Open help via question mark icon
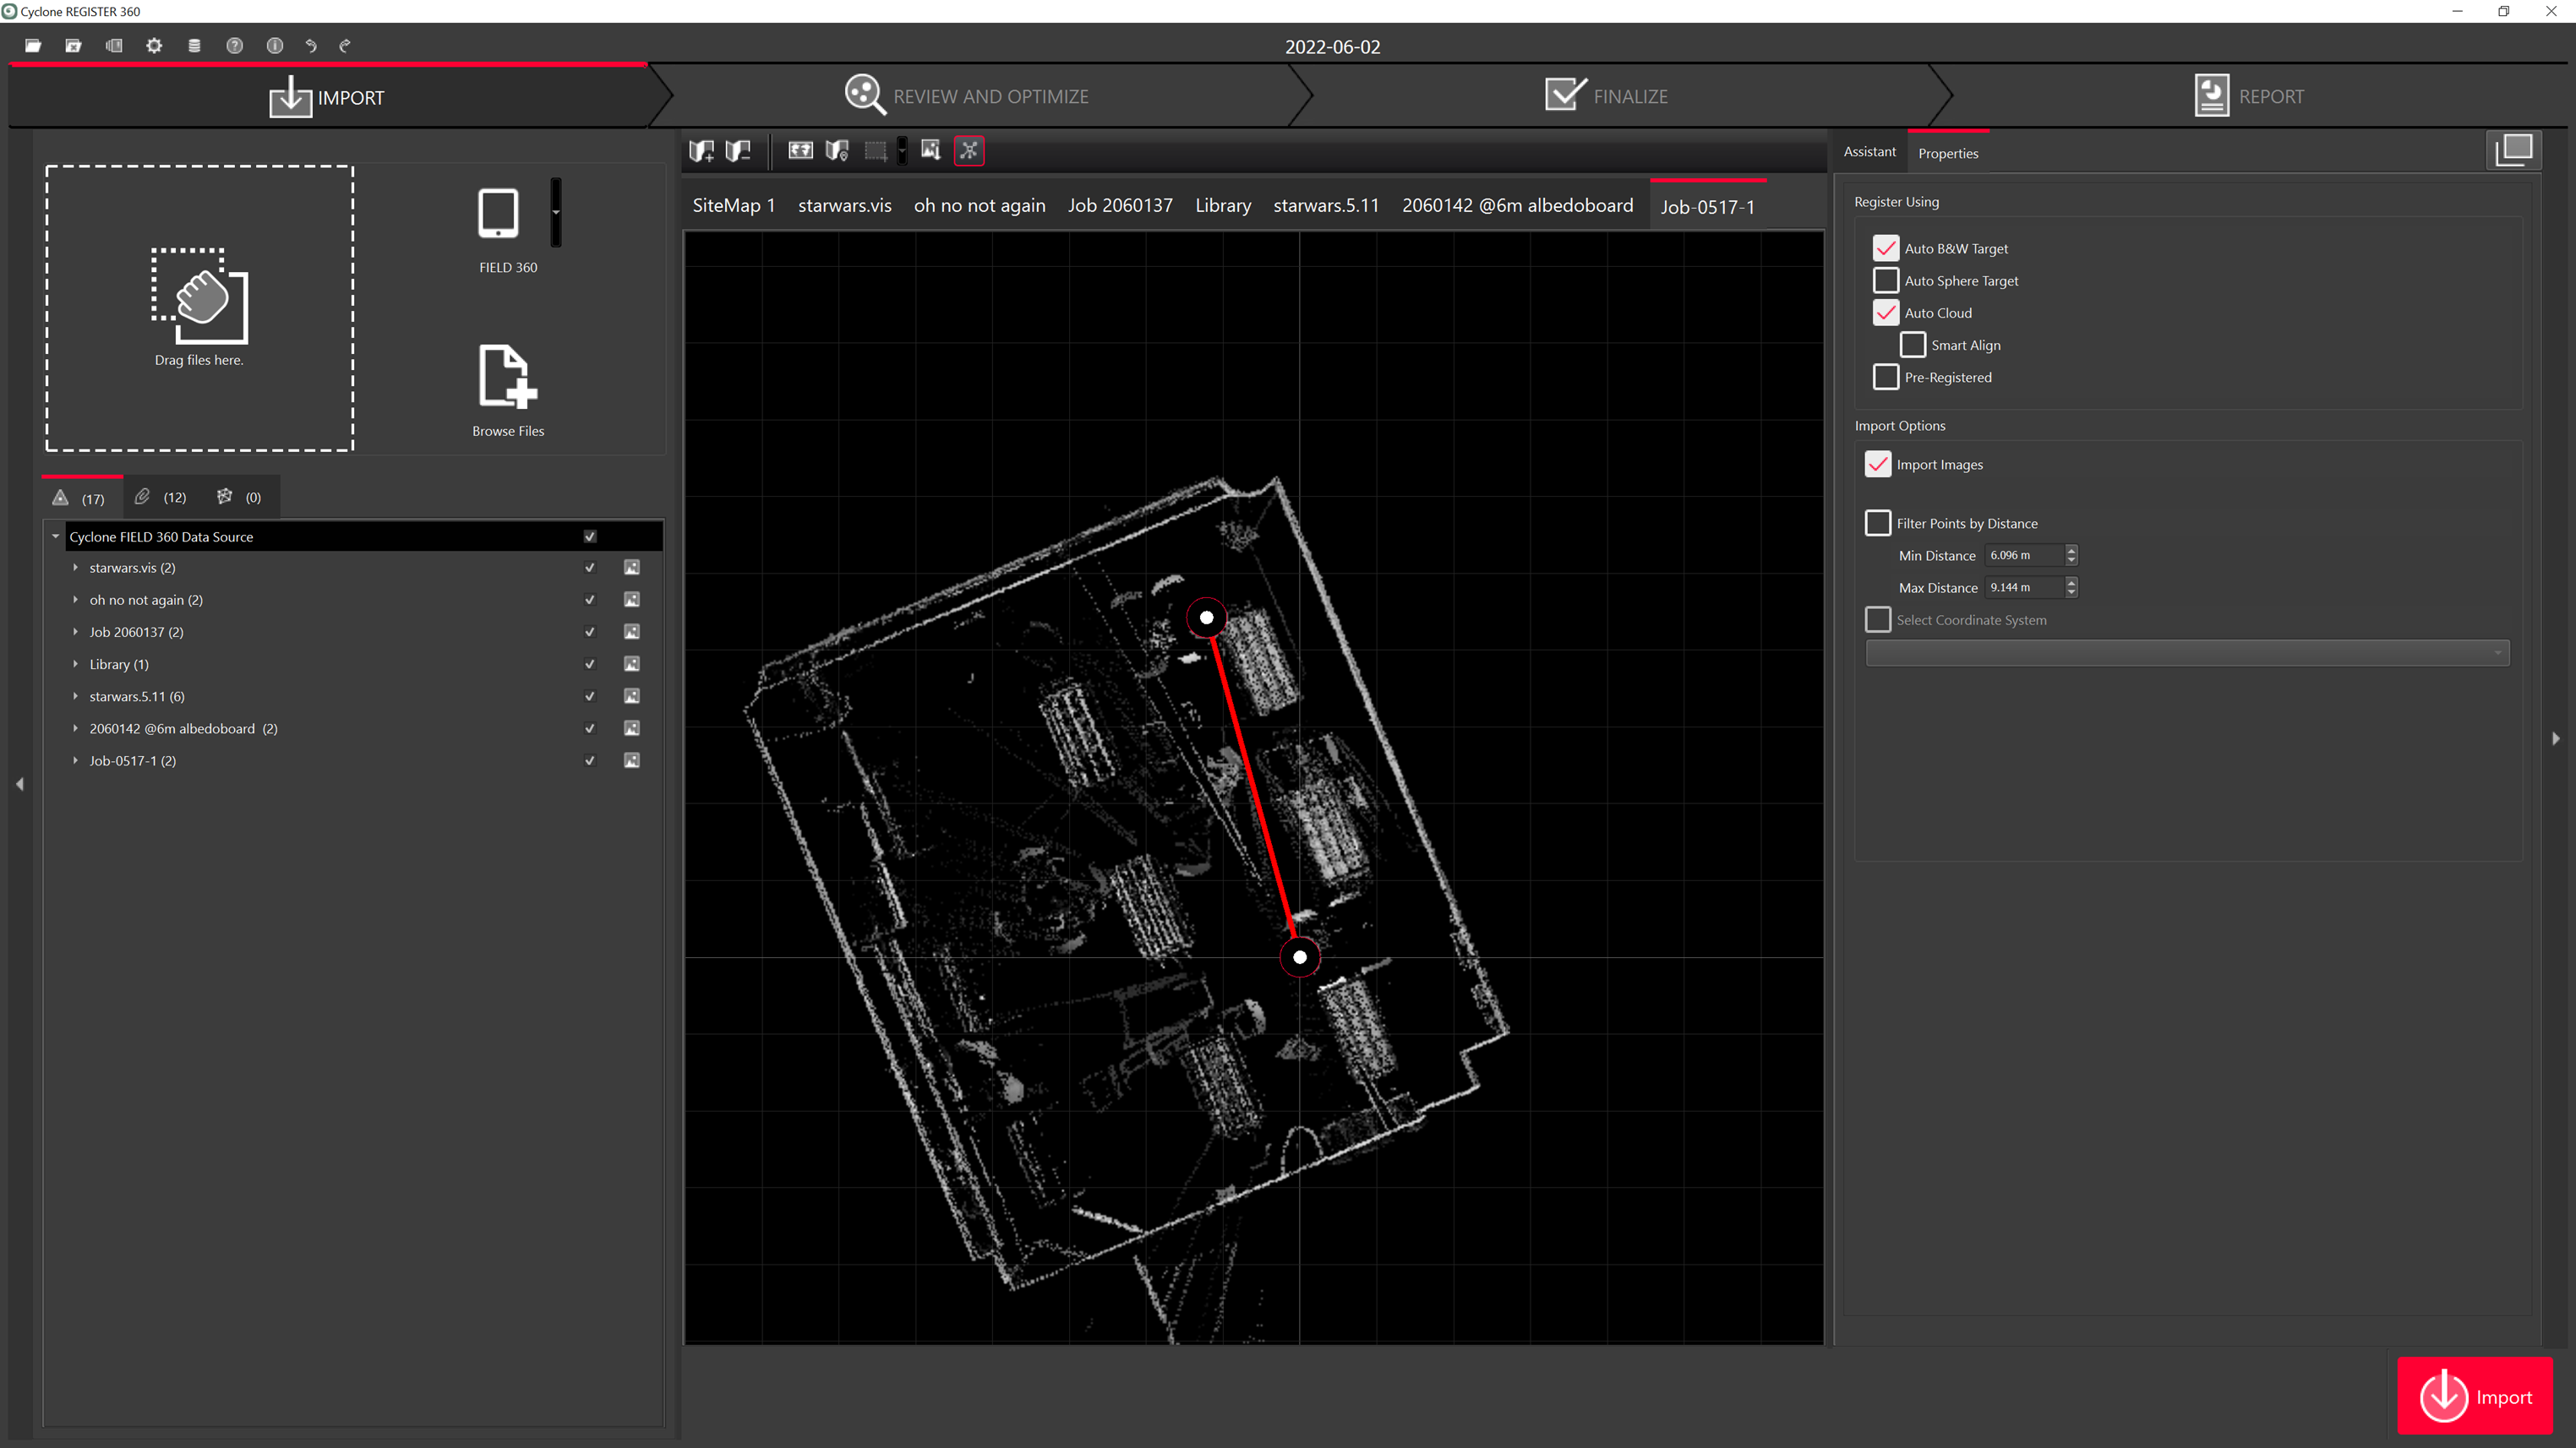The width and height of the screenshot is (2576, 1448). (x=234, y=46)
